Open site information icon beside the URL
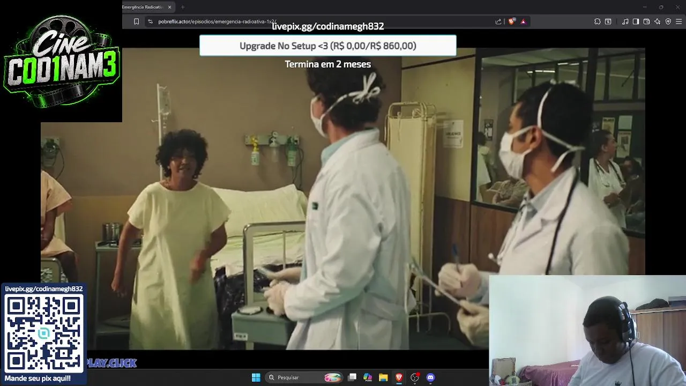The height and width of the screenshot is (386, 686). pyautogui.click(x=150, y=21)
